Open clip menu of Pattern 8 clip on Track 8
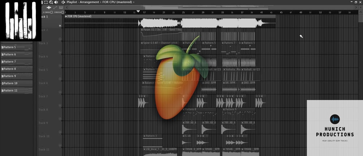This screenshot has width=363, height=156. coord(183,110)
